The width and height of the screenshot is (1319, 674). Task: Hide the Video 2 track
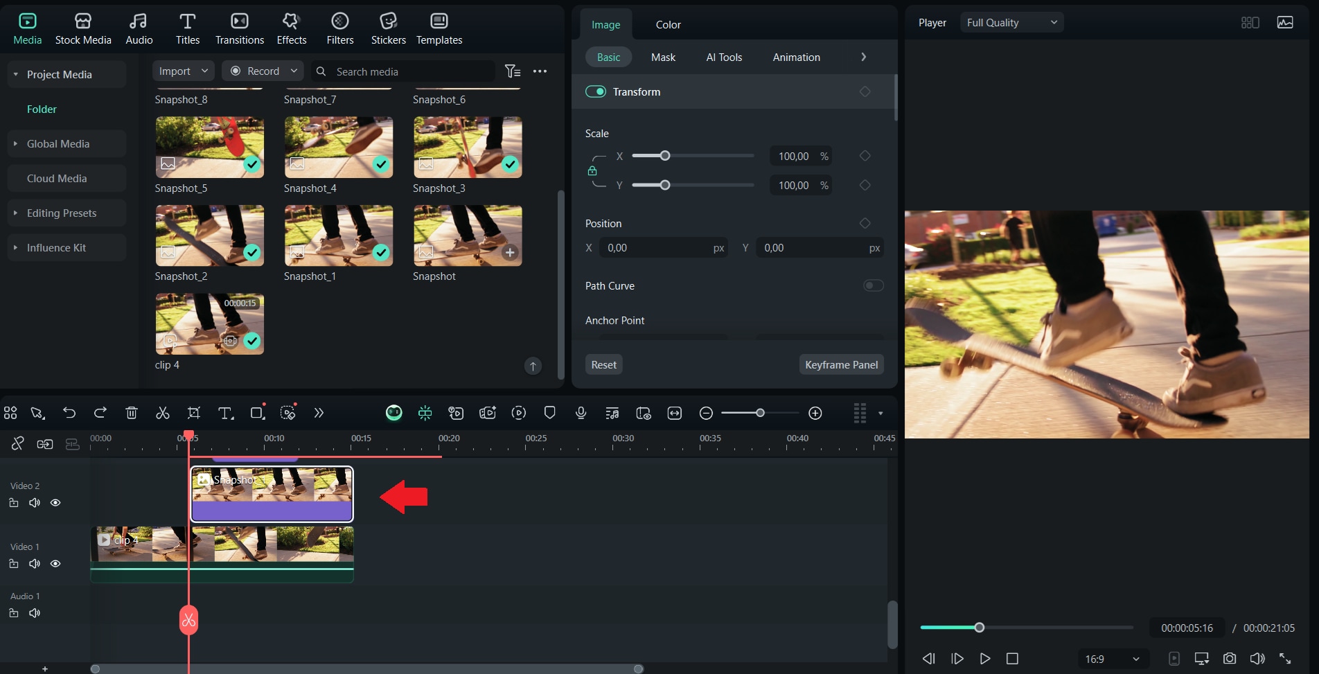pos(55,503)
